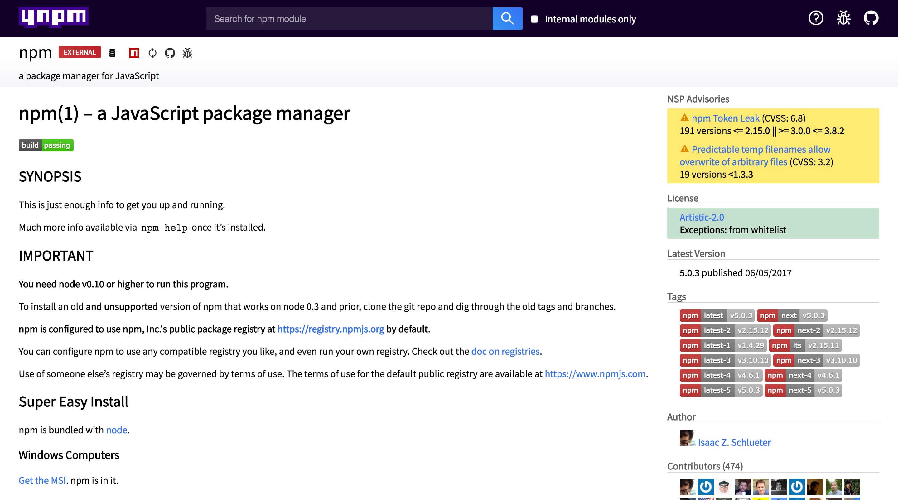898x500 pixels.
Task: Open the Artistic-2.0 license link
Action: pyautogui.click(x=701, y=217)
